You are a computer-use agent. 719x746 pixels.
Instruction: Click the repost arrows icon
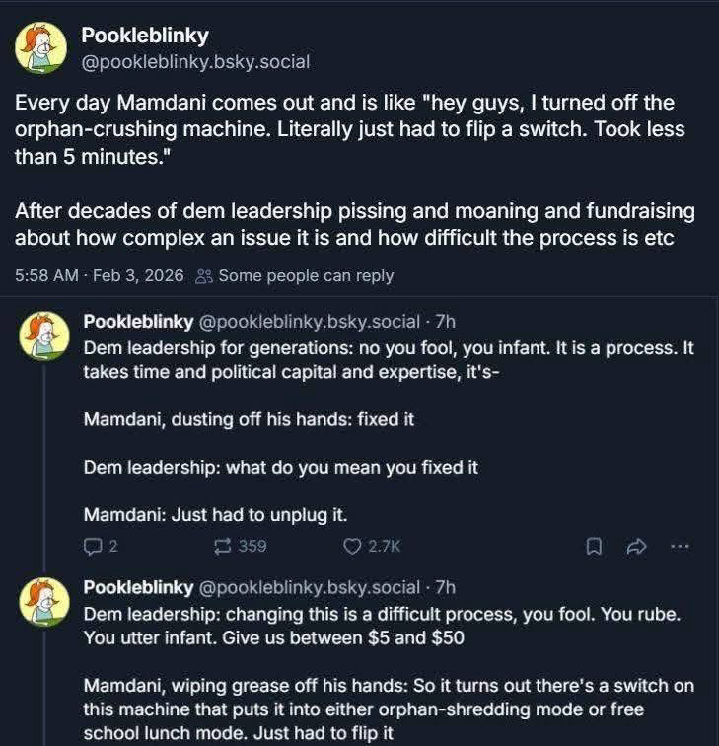(x=224, y=546)
